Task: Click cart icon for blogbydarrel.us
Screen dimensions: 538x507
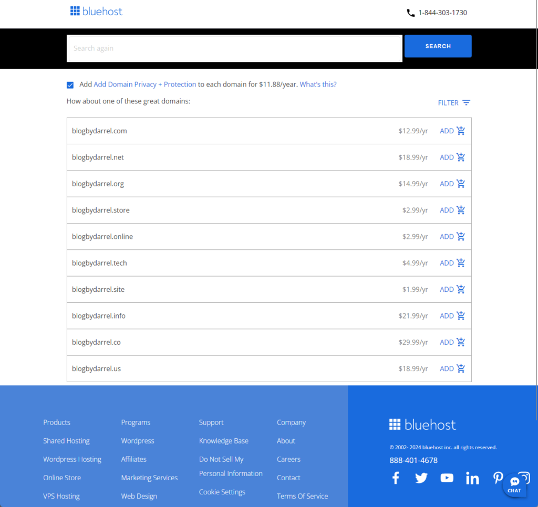Action: (461, 368)
